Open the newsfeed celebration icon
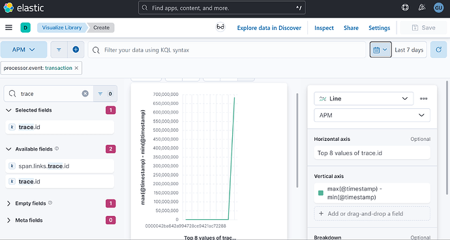 421,7
